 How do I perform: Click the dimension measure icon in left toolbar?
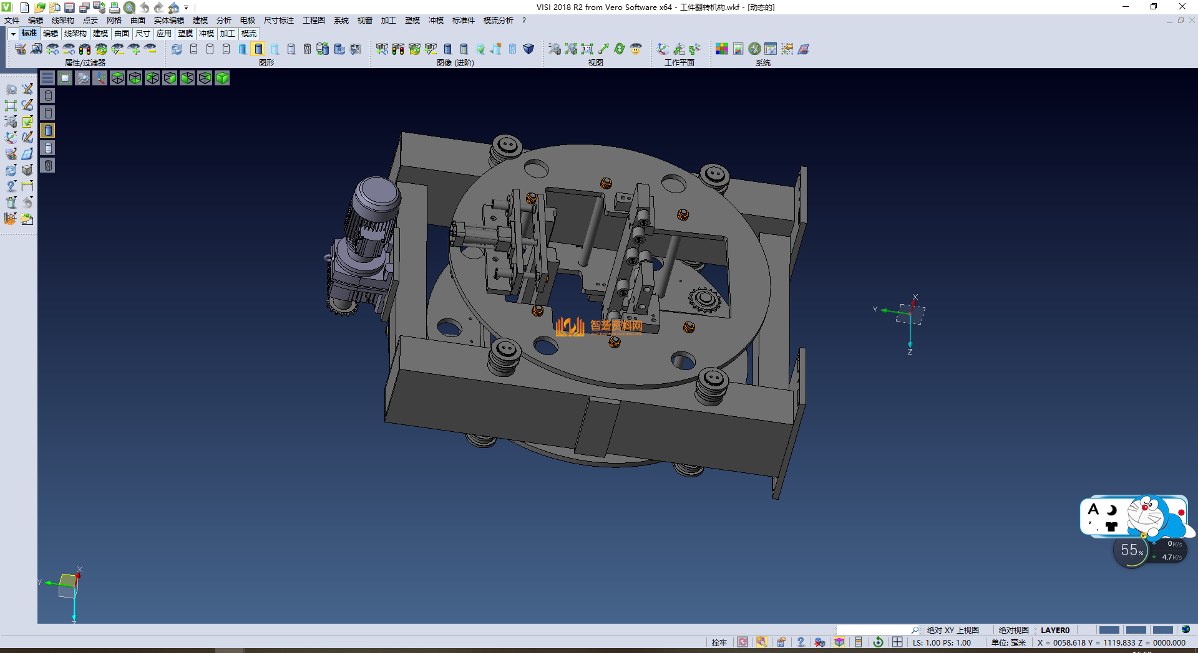pos(27,186)
